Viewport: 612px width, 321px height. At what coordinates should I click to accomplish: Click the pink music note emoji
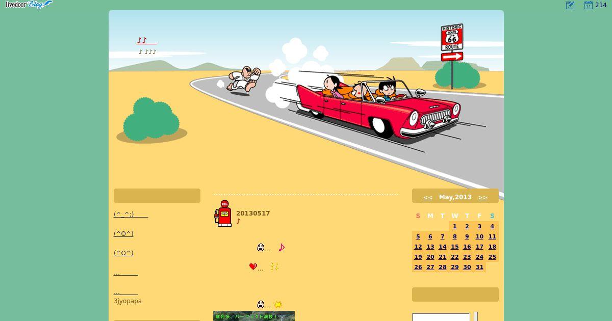tap(282, 247)
